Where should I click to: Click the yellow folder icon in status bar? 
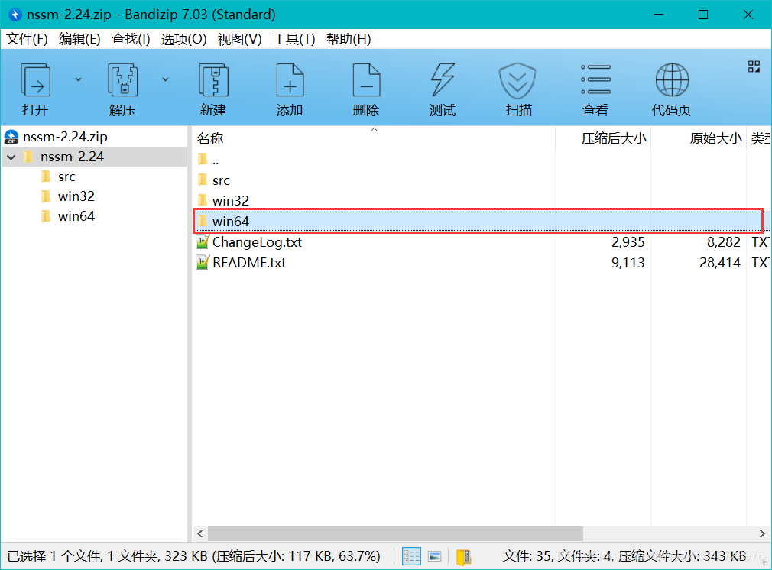(462, 556)
